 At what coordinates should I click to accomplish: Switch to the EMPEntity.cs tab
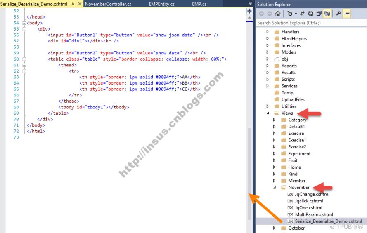tap(162, 4)
